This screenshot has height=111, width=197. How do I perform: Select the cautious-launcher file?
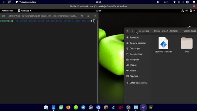pos(163,45)
